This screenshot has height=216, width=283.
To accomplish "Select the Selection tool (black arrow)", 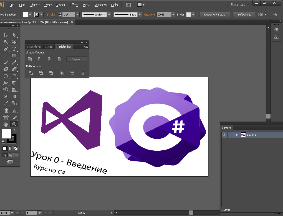I will pos(6,35).
